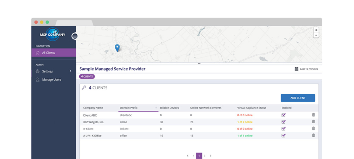Uncheck Enabled for Client ABC
Image resolution: width=354 pixels, height=159 pixels.
point(284,115)
